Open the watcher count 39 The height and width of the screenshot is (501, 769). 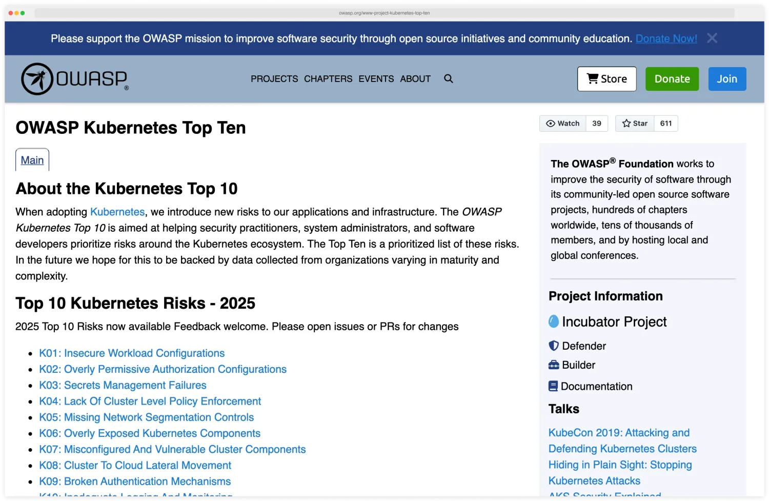597,124
